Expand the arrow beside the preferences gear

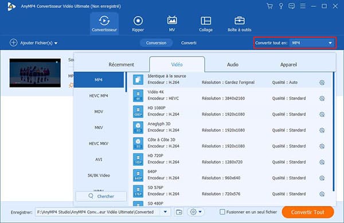click(x=200, y=212)
